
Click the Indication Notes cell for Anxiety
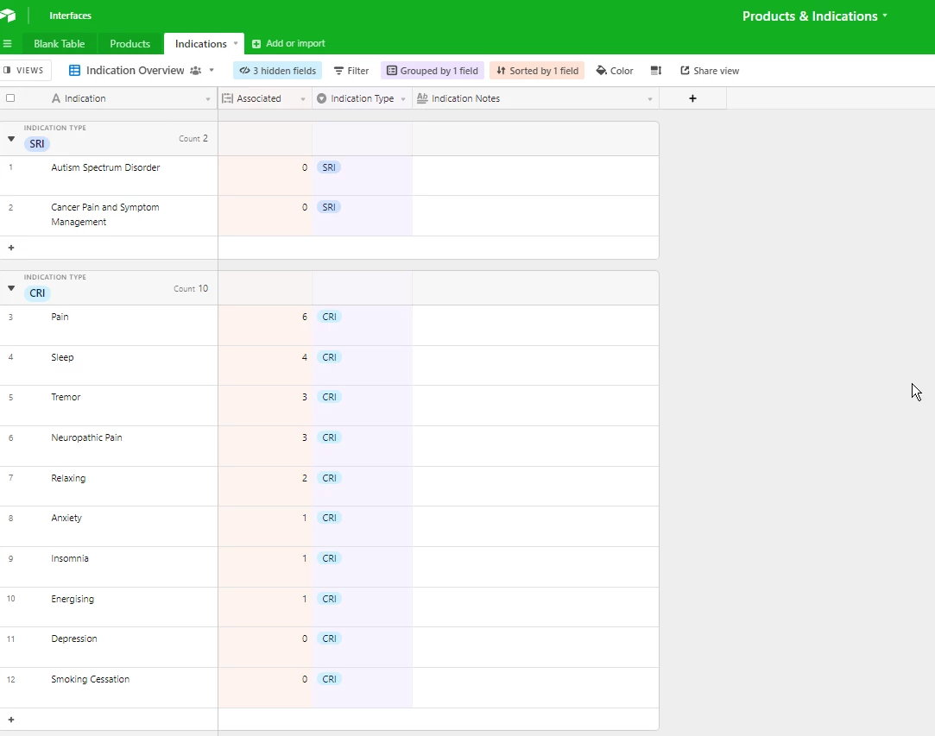click(535, 526)
